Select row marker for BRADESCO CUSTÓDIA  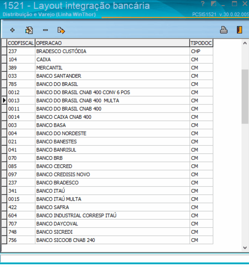coord(4,51)
